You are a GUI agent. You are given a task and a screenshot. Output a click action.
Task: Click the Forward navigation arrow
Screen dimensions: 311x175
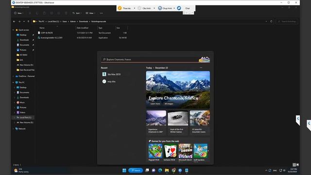coord(19,21)
